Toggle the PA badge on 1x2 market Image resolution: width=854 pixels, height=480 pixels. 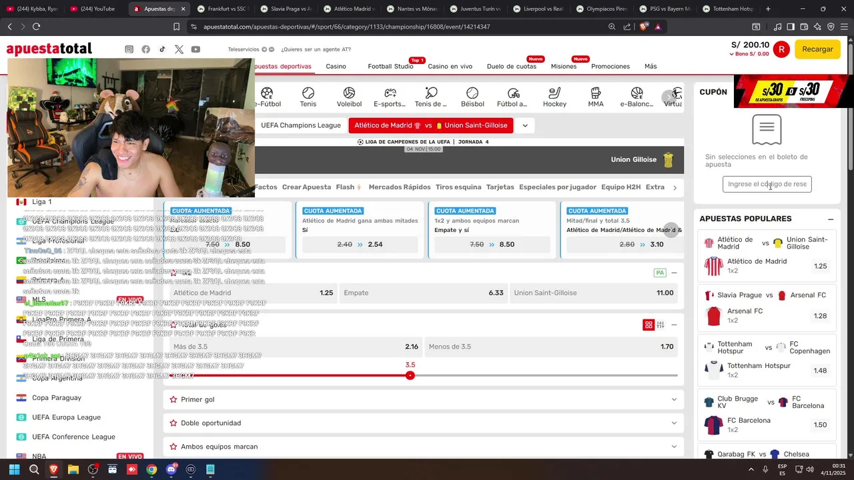pos(660,273)
